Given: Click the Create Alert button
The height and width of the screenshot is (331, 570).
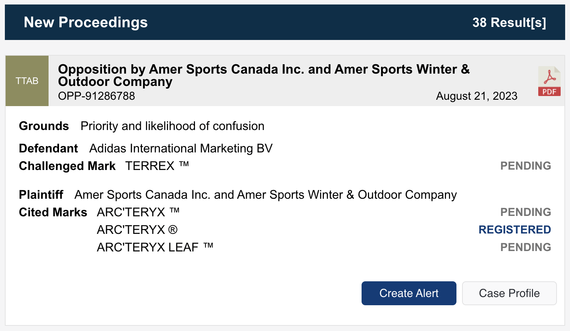Looking at the screenshot, I should click(409, 293).
